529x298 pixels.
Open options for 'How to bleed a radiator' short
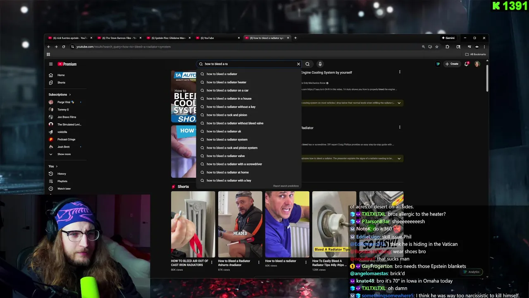tap(306, 262)
